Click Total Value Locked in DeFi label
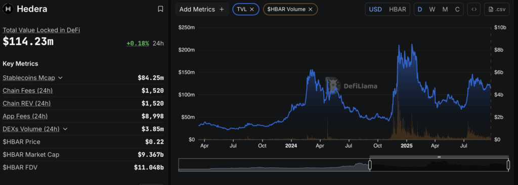The height and width of the screenshot is (185, 518). pos(41,30)
